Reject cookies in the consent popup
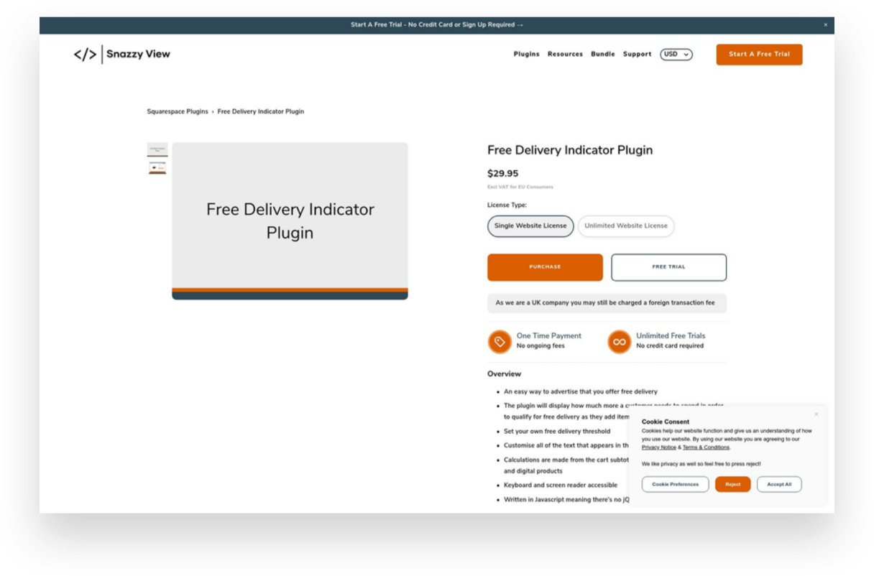The width and height of the screenshot is (874, 576). click(732, 484)
